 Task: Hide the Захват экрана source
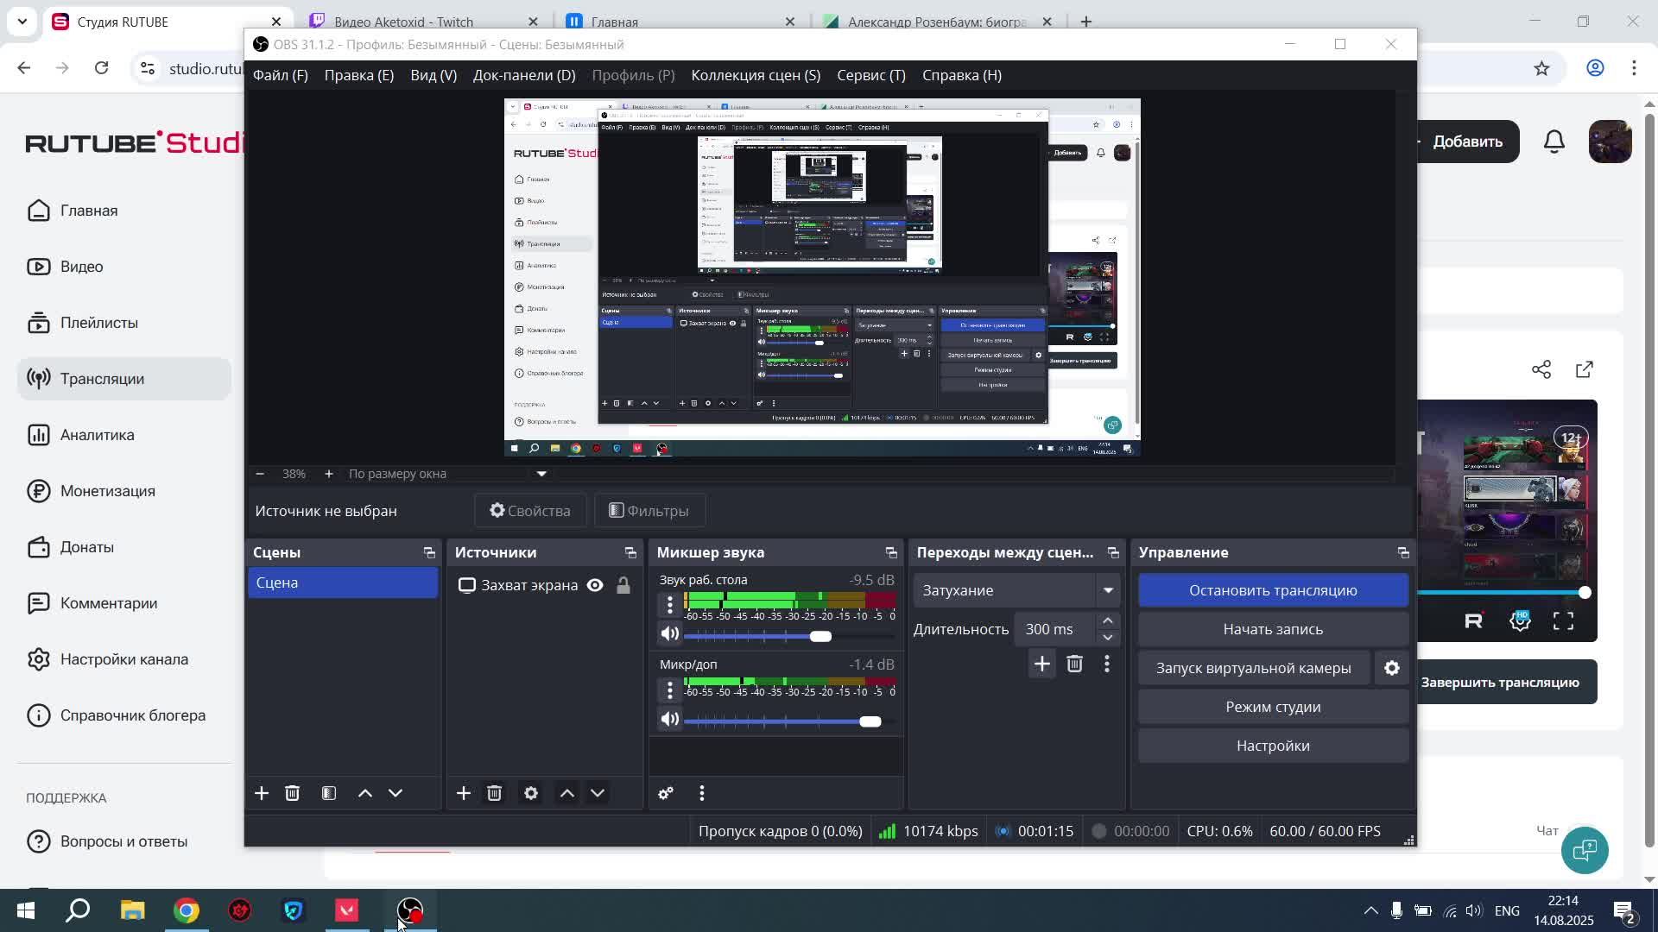[x=595, y=585]
